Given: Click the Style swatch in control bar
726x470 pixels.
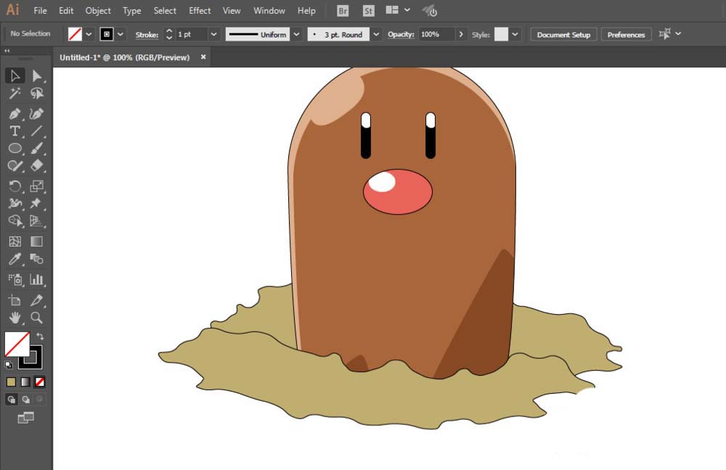Looking at the screenshot, I should pyautogui.click(x=501, y=34).
